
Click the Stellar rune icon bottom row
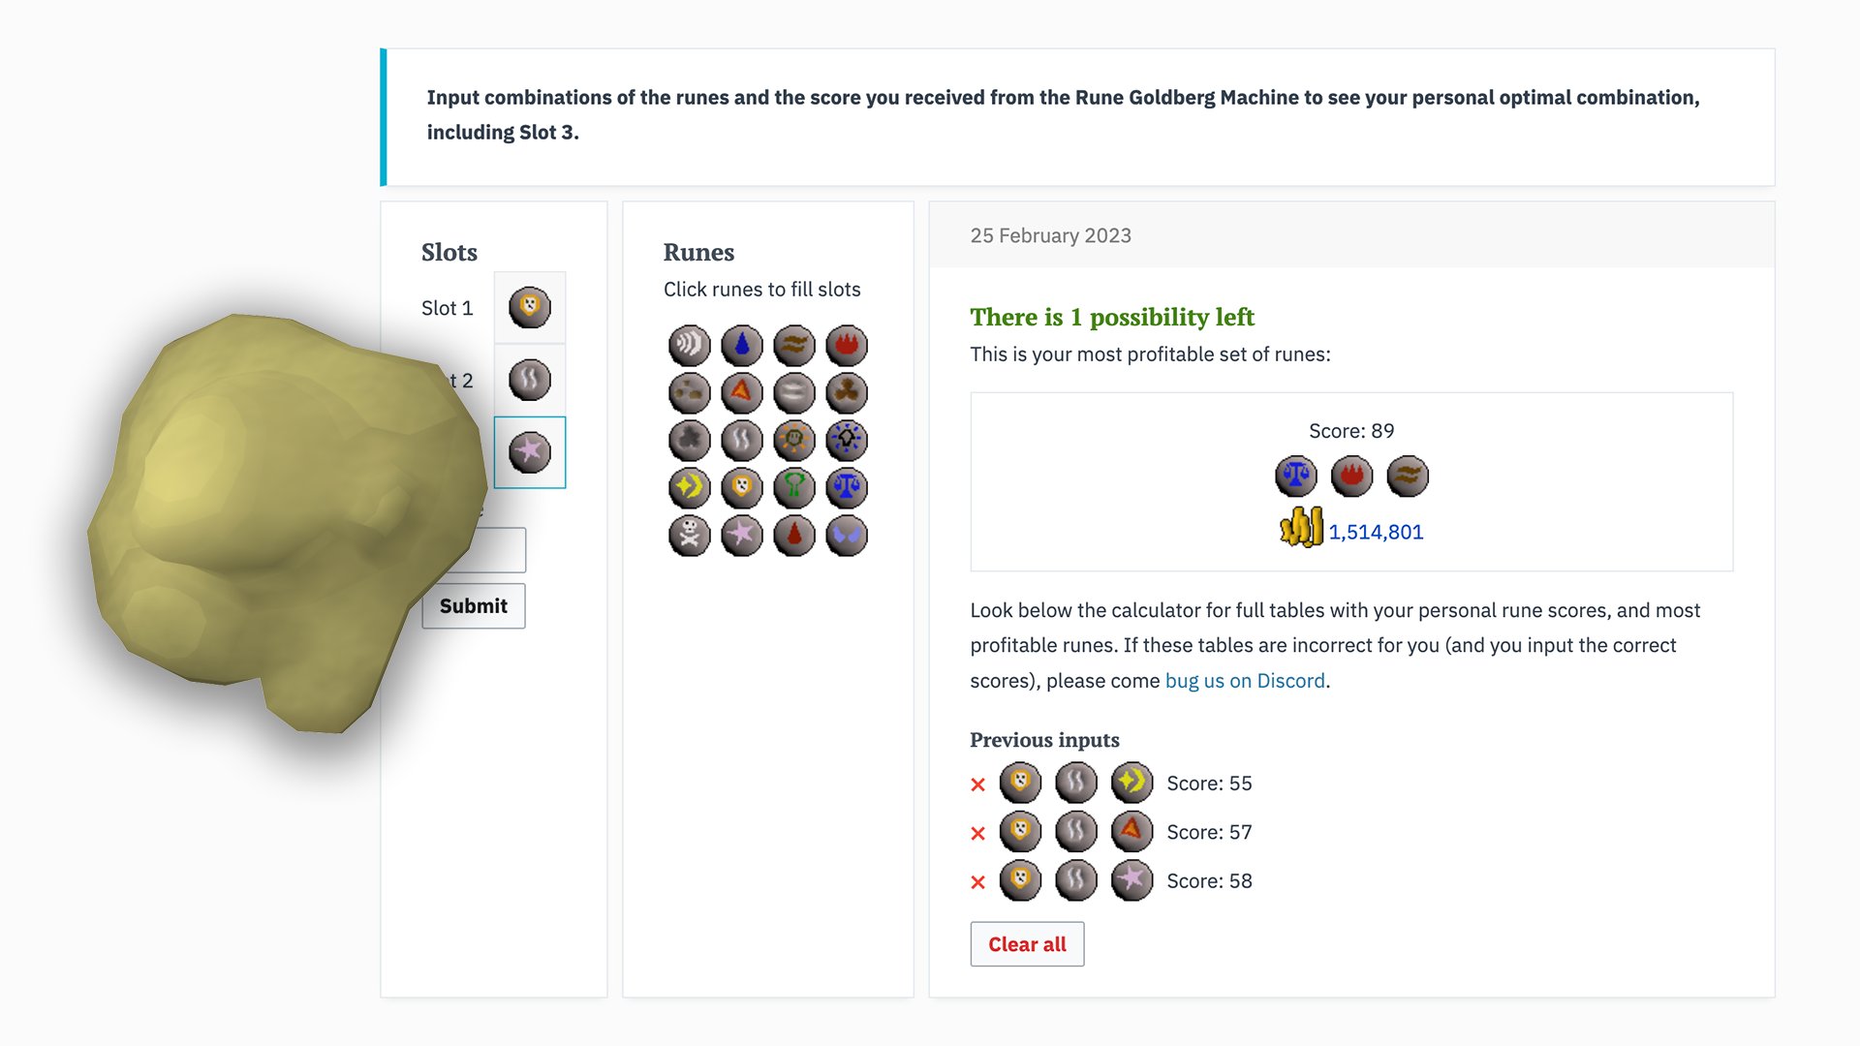743,532
